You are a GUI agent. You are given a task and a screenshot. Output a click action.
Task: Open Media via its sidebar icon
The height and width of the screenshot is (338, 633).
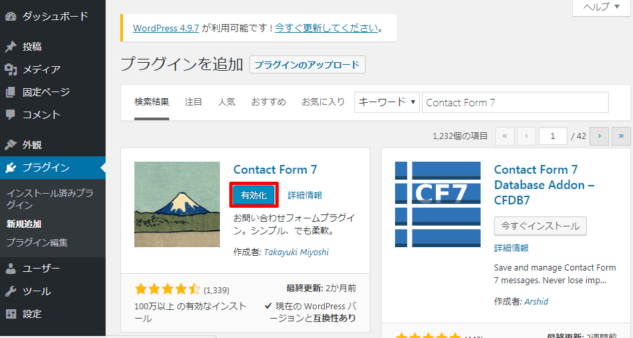pyautogui.click(x=11, y=69)
